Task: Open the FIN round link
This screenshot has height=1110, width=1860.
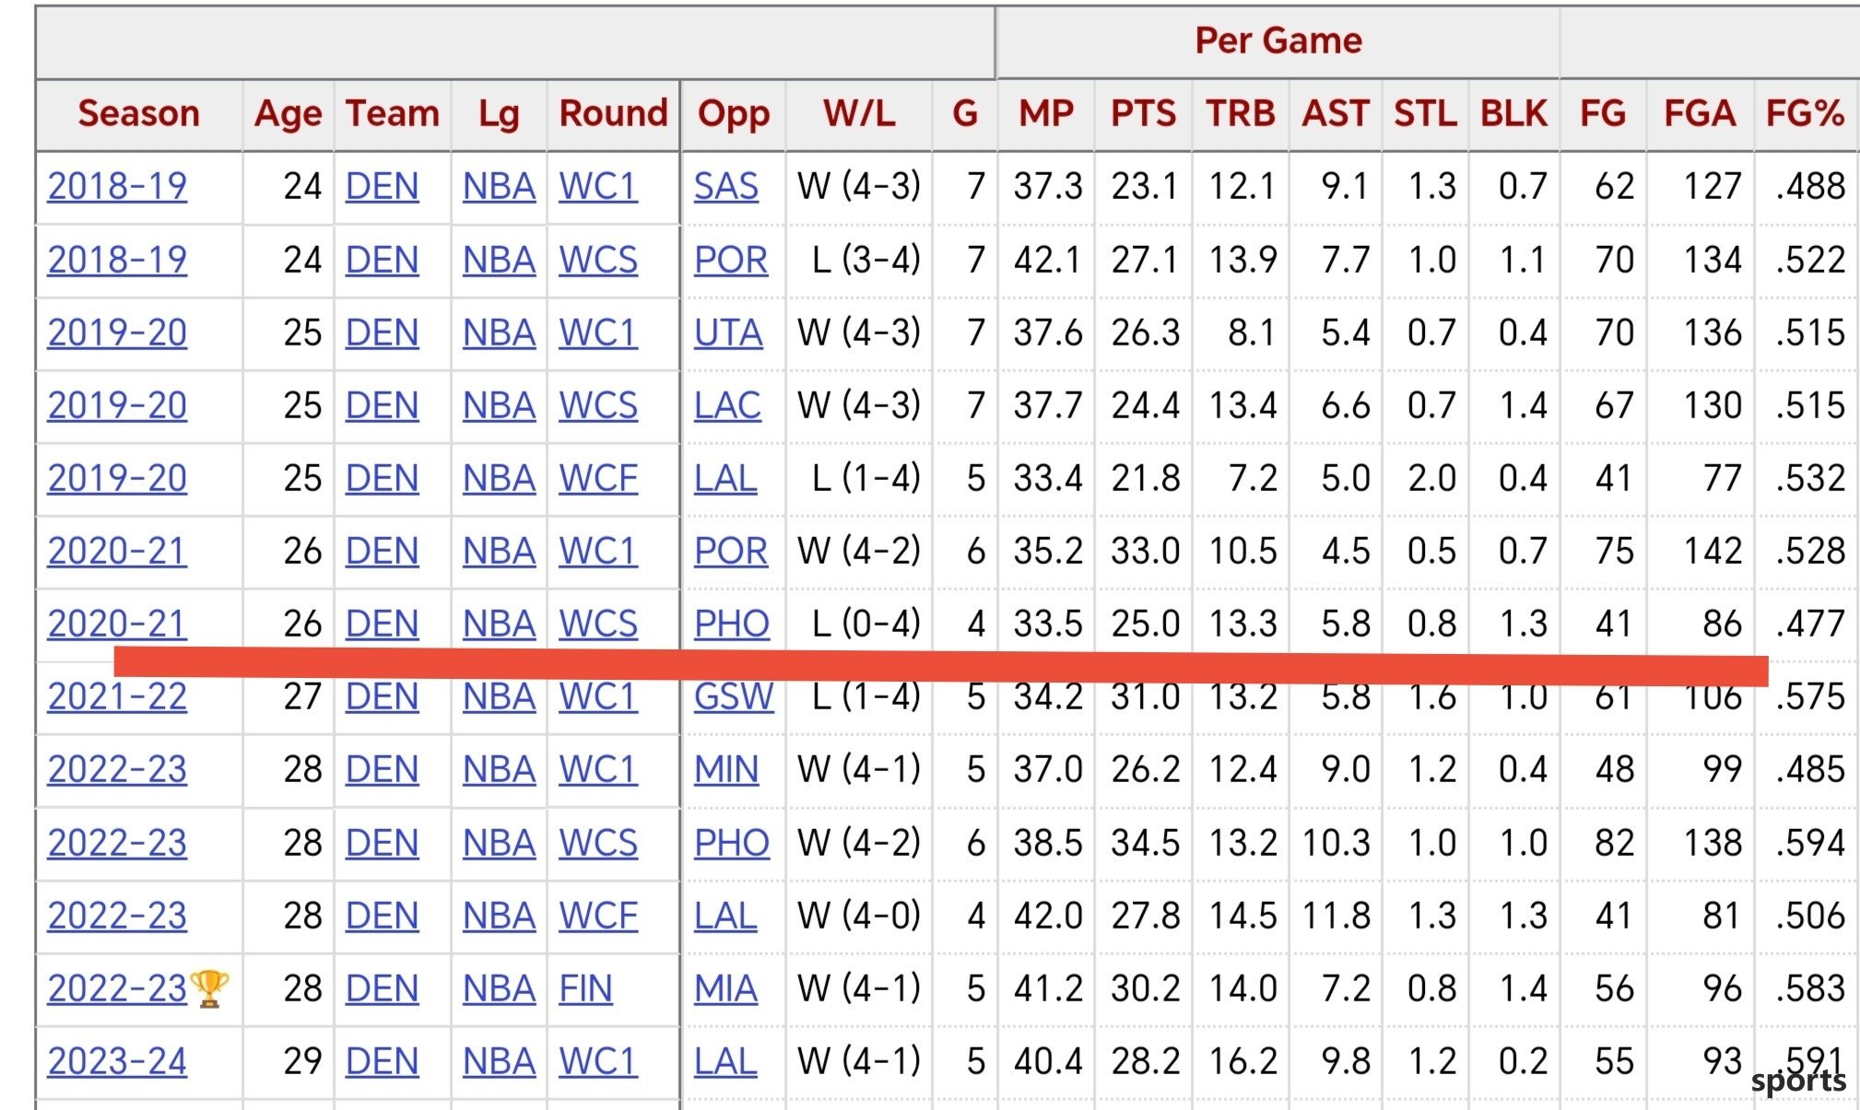Action: point(585,988)
